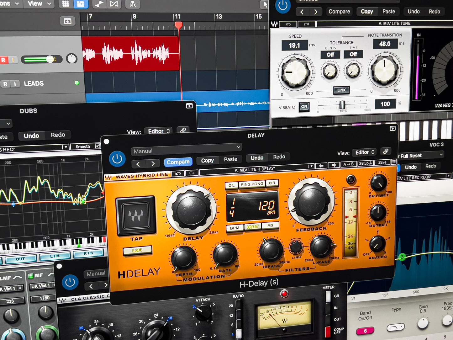This screenshot has width=453, height=340.
Task: Click the Compare button in DELAY window
Action: [178, 162]
